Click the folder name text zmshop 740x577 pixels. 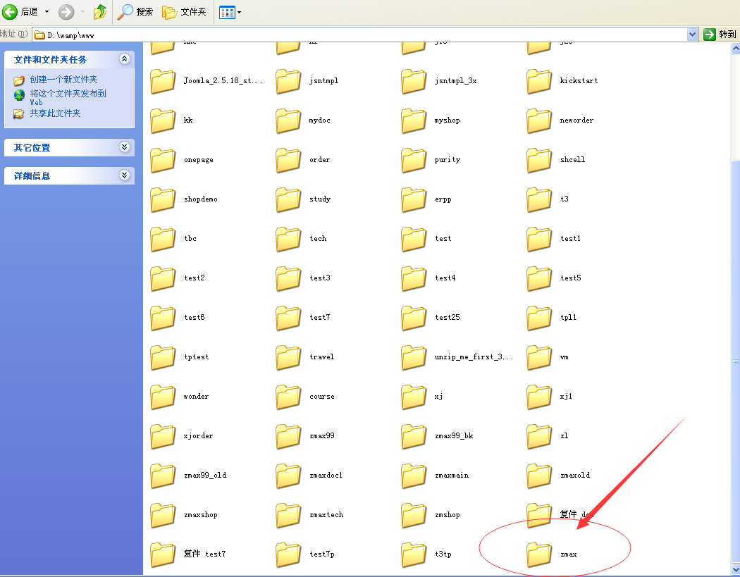(447, 515)
